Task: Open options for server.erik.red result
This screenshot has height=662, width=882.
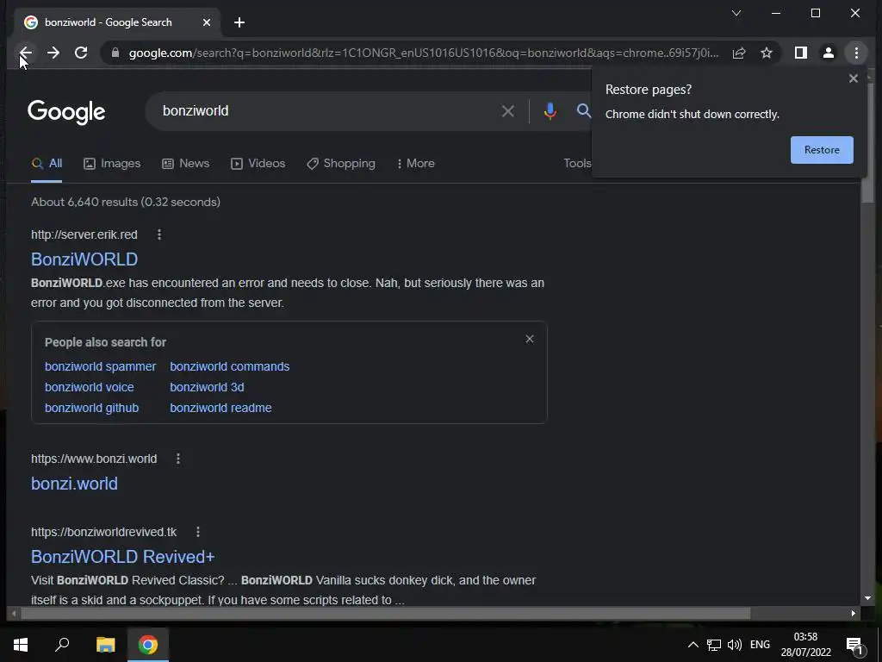Action: point(159,234)
